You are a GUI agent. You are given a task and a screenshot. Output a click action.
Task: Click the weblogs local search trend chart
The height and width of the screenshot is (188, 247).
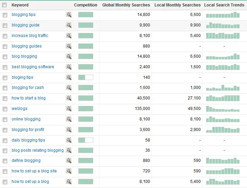tap(223, 109)
